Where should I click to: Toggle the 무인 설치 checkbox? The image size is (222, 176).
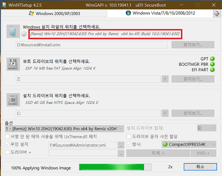tap(7, 144)
